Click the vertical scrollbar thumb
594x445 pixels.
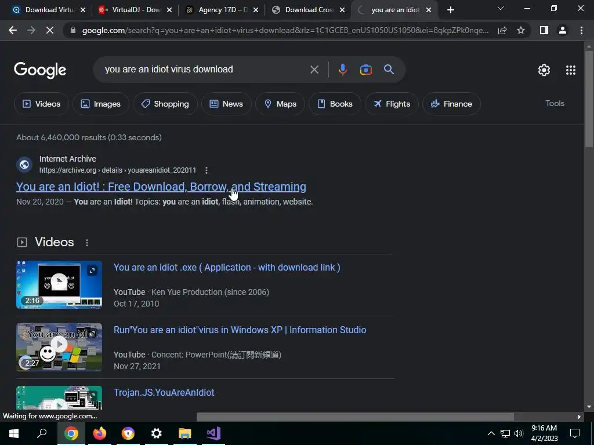(x=588, y=99)
